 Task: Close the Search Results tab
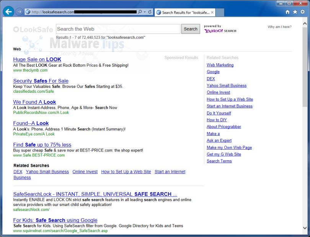212,12
